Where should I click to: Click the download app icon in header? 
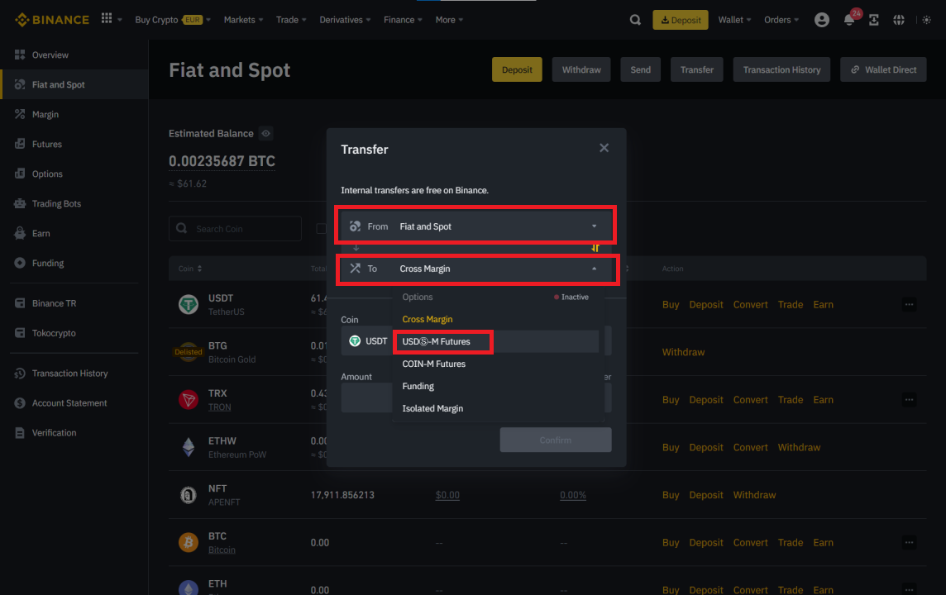coord(873,20)
